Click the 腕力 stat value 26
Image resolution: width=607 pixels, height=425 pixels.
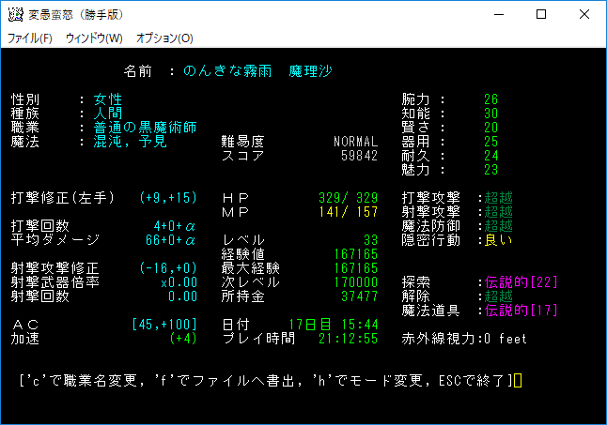click(x=490, y=99)
